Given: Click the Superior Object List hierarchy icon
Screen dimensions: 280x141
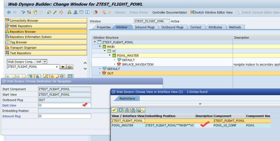Looking at the screenshot, I should (46, 76).
